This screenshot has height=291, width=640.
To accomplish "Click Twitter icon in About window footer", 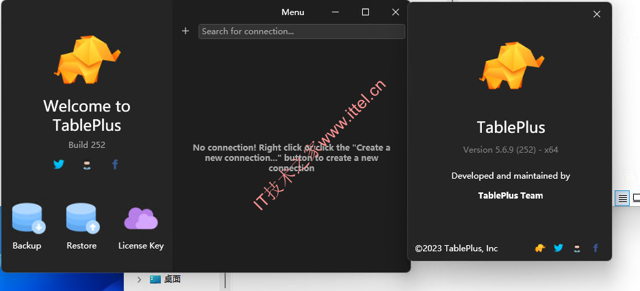I will click(559, 248).
